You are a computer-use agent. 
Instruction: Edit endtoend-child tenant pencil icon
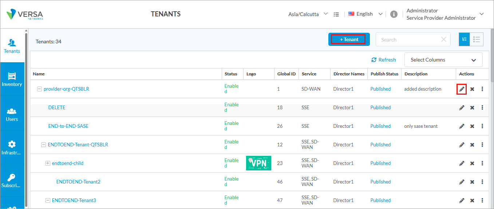tap(462, 163)
